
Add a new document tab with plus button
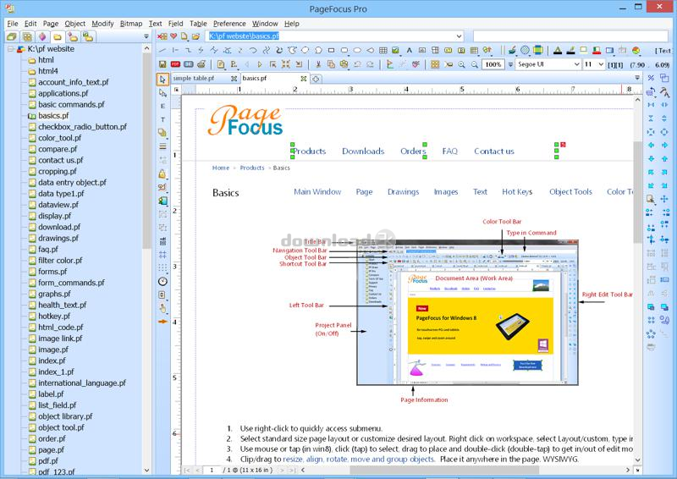(316, 79)
